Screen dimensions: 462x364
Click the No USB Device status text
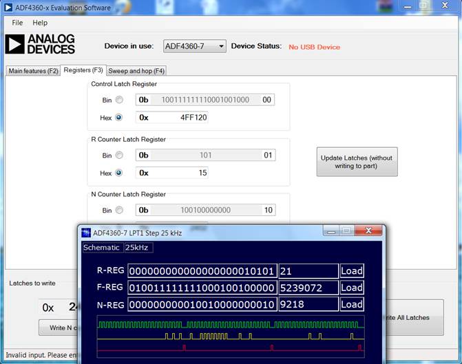click(x=314, y=47)
